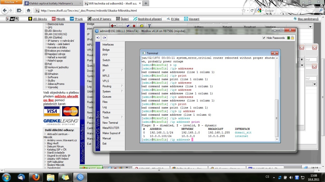The height and width of the screenshot is (182, 325).
Task: Select Queues in WinBox menu
Action: (107, 97)
